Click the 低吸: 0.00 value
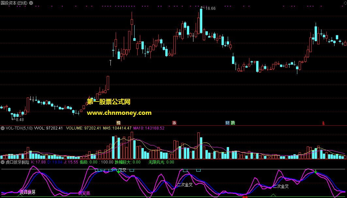Viewport: 347px width, 198px height. click(x=89, y=162)
